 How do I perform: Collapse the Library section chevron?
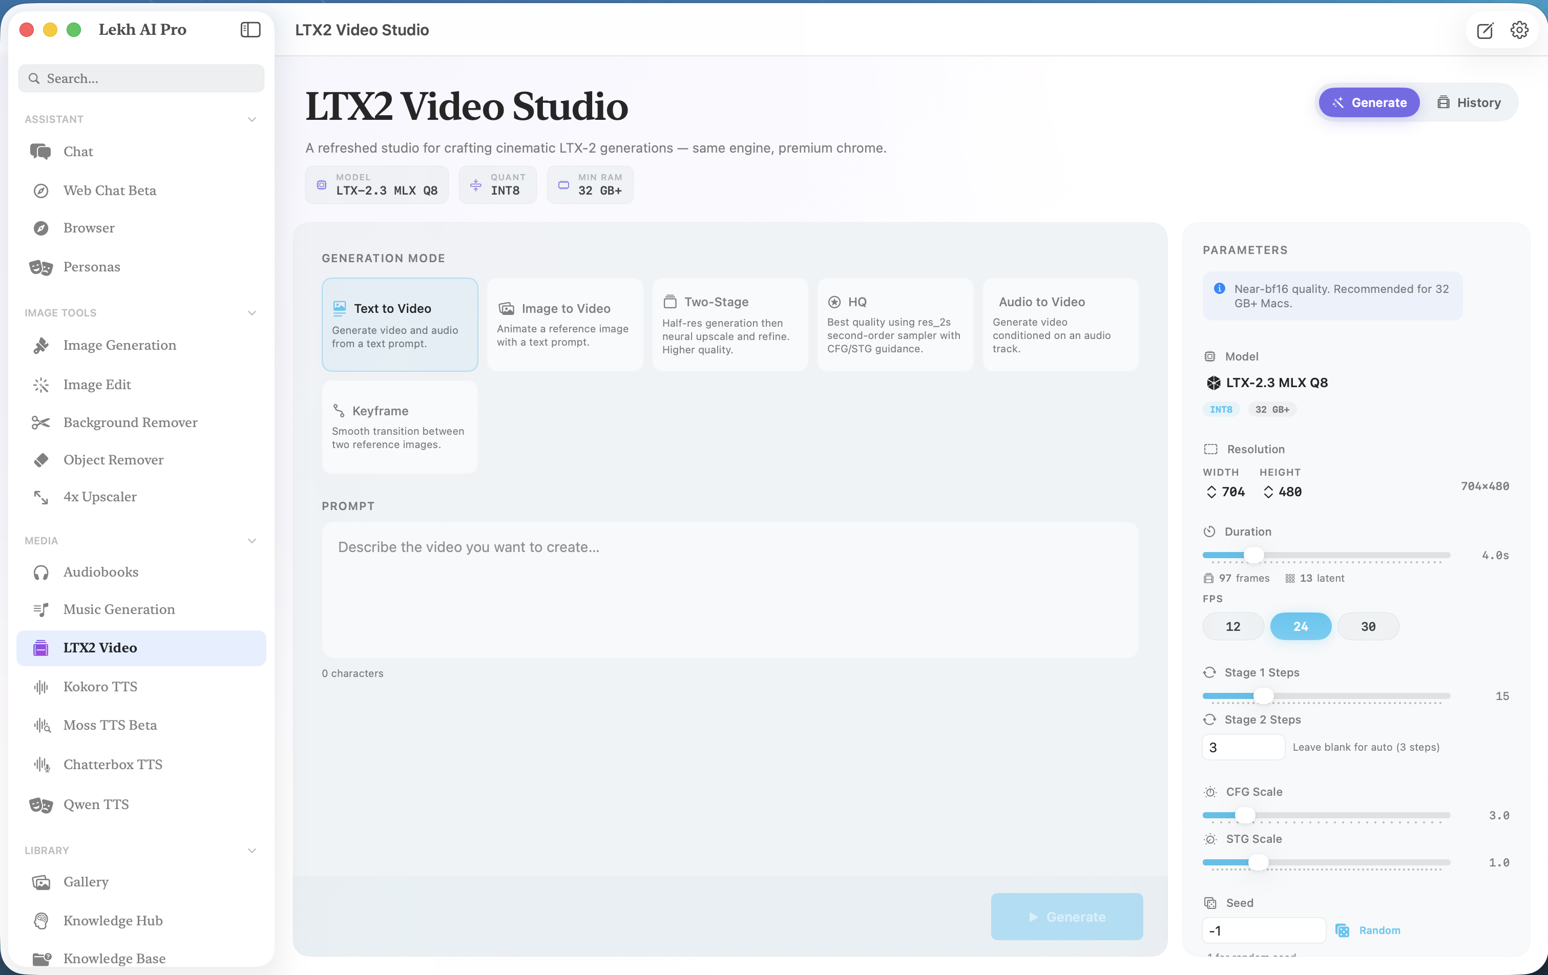pos(252,851)
